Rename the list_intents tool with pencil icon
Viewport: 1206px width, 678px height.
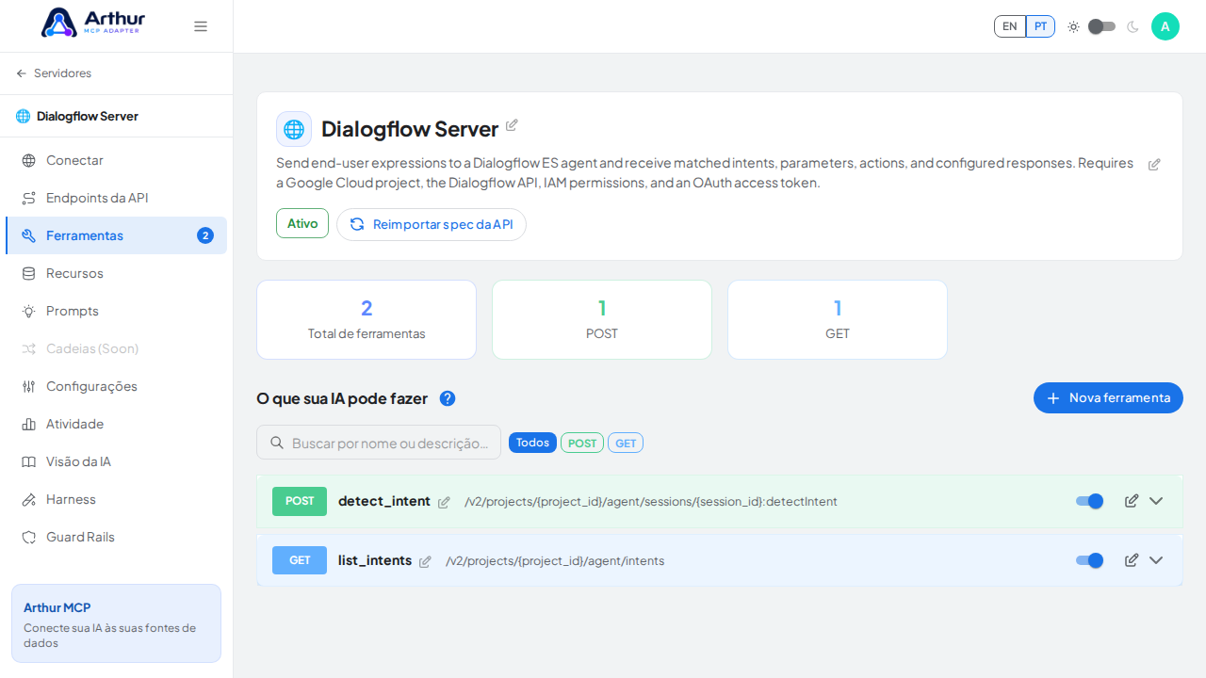click(425, 562)
